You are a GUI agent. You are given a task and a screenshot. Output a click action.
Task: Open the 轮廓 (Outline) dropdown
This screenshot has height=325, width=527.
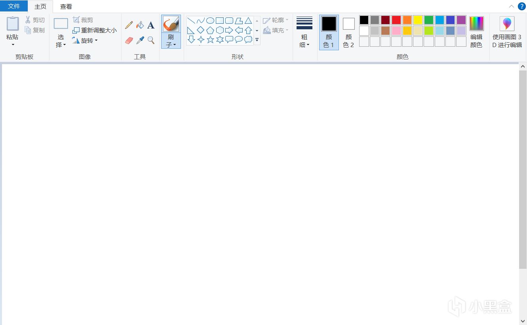(x=276, y=20)
